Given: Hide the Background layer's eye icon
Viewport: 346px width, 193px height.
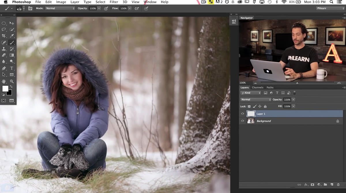Looking at the screenshot, I should click(x=242, y=121).
